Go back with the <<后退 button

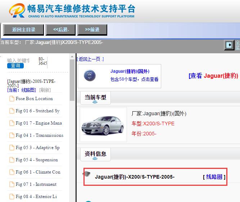click(60, 30)
